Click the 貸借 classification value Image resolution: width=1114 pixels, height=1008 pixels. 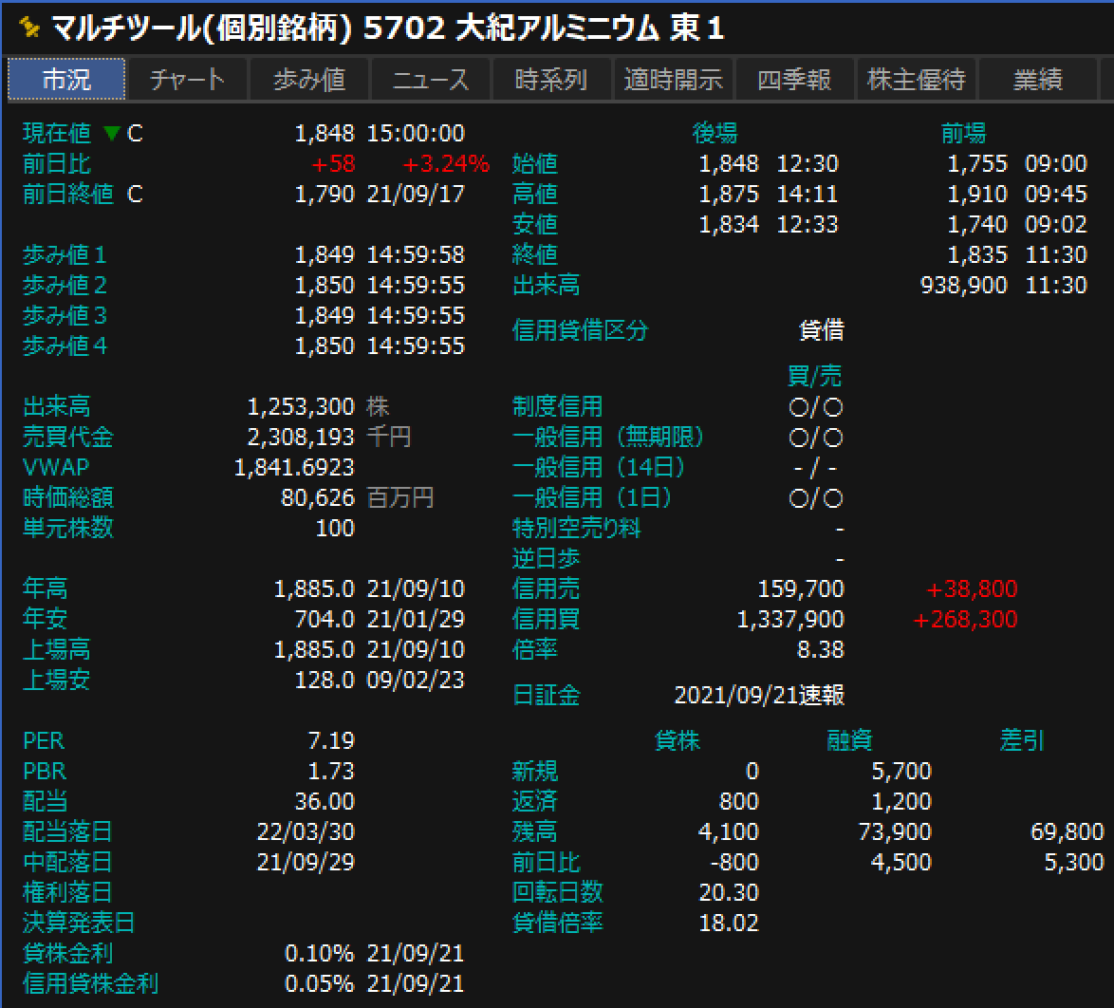[822, 330]
